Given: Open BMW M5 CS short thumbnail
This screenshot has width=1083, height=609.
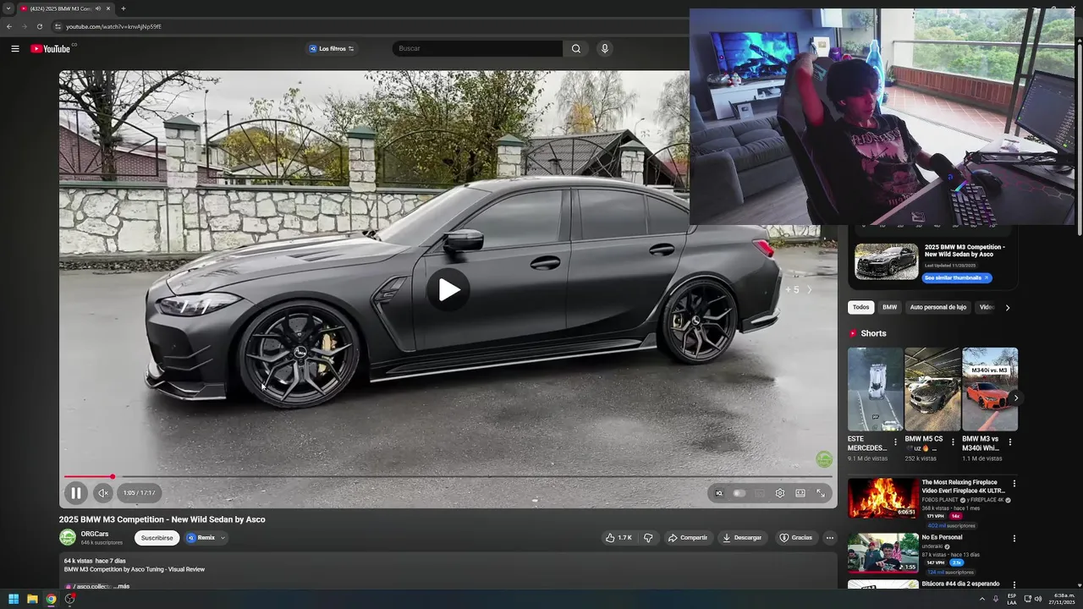Looking at the screenshot, I should [x=932, y=389].
